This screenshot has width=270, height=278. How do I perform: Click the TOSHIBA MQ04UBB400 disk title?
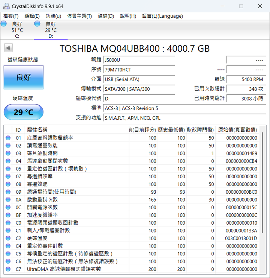[x=135, y=49]
